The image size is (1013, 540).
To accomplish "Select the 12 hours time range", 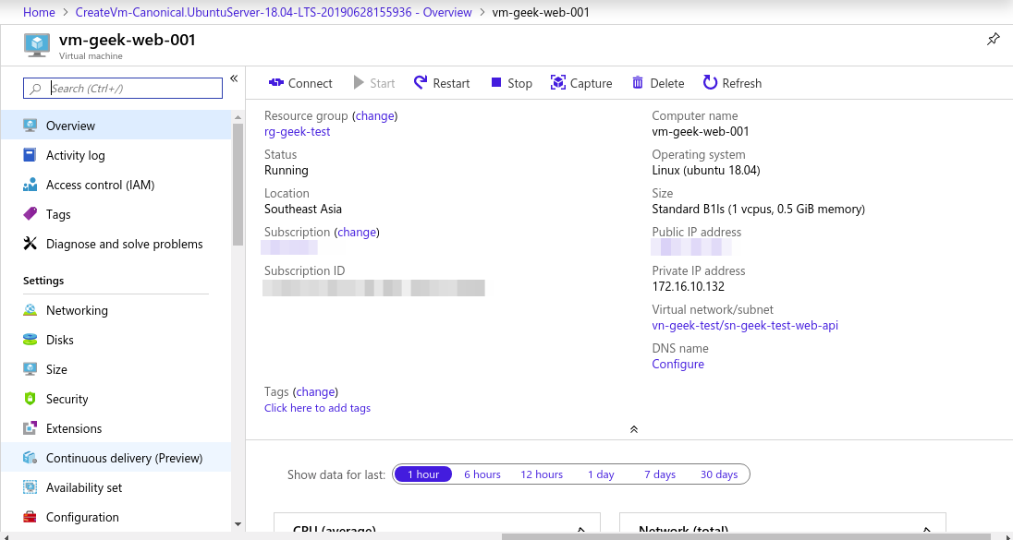I will (x=542, y=474).
